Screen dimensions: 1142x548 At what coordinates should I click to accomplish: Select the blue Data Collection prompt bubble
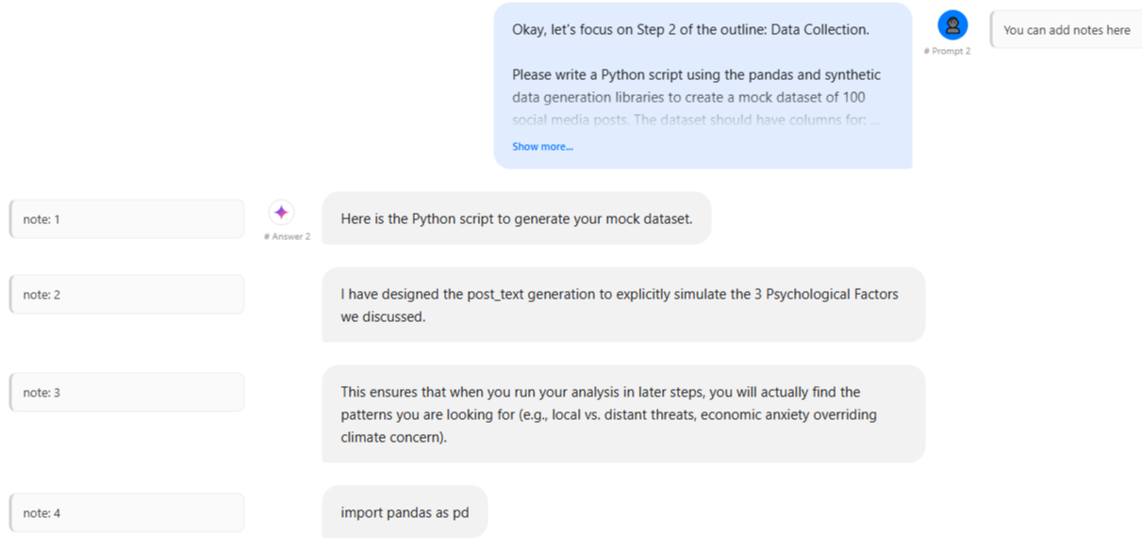point(703,85)
